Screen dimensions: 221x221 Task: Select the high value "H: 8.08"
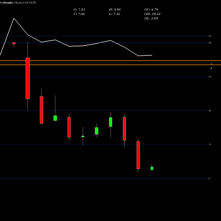click(115, 10)
